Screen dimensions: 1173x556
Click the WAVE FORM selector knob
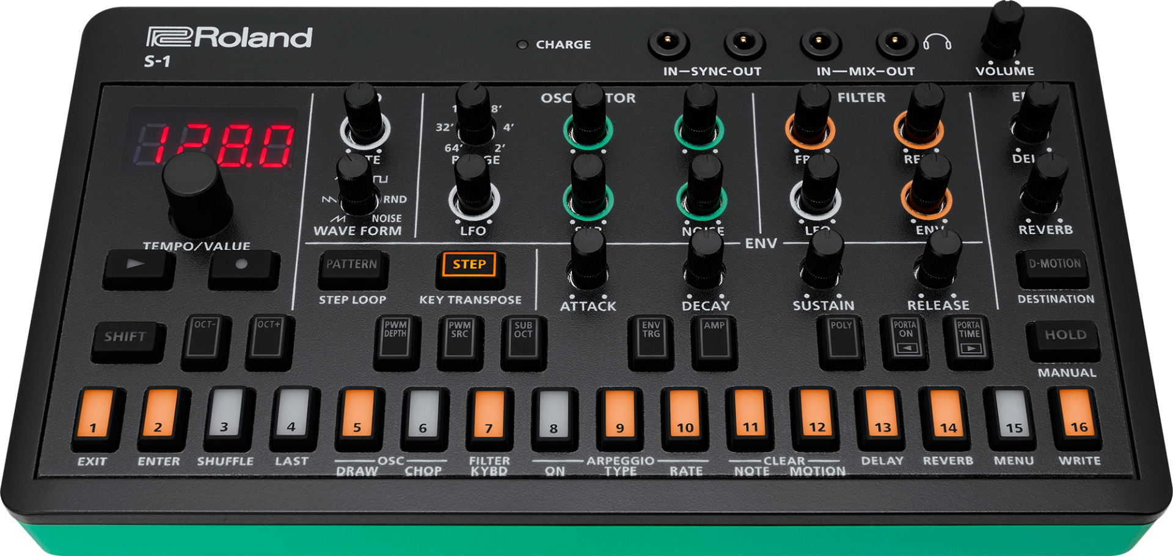357,185
